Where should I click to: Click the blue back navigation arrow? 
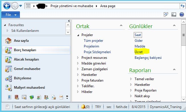click(x=7, y=6)
